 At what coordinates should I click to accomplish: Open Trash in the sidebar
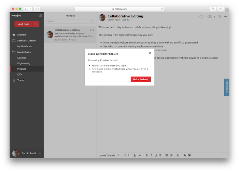tap(21, 80)
